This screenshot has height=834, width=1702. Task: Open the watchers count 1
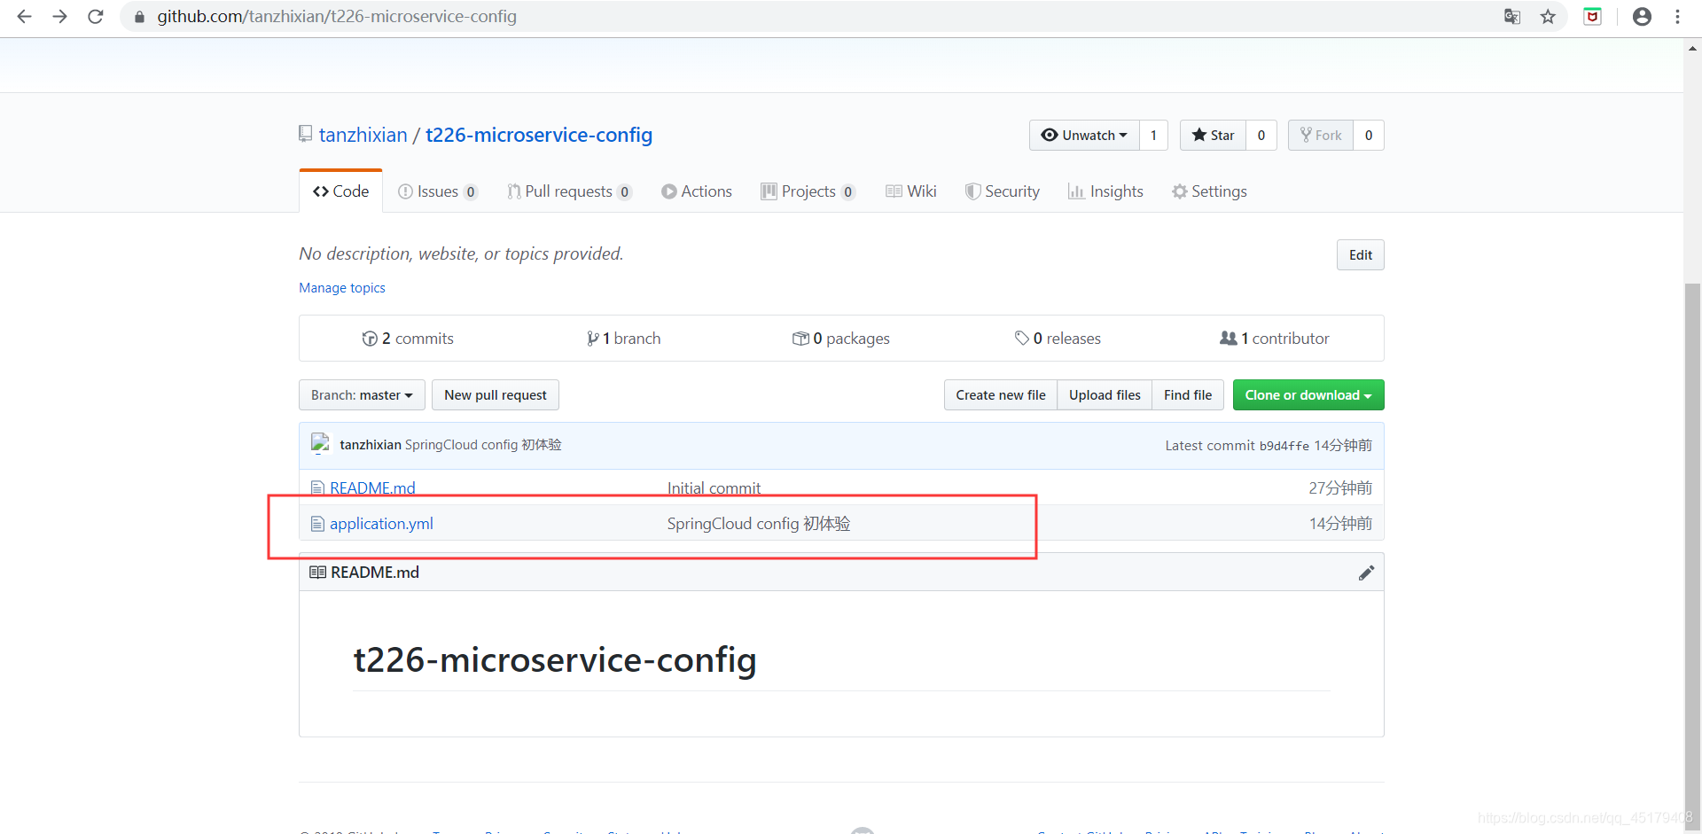[1153, 135]
